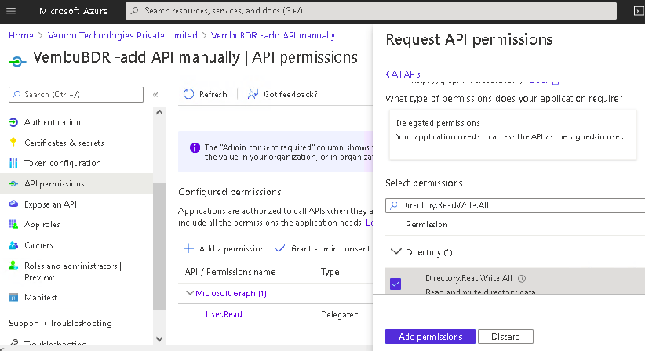Screen dimensions: 645x351
Task: Click Refresh in the toolbar
Action: pos(206,94)
